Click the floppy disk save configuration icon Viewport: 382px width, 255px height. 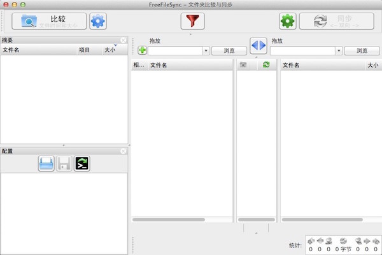pyautogui.click(x=64, y=163)
